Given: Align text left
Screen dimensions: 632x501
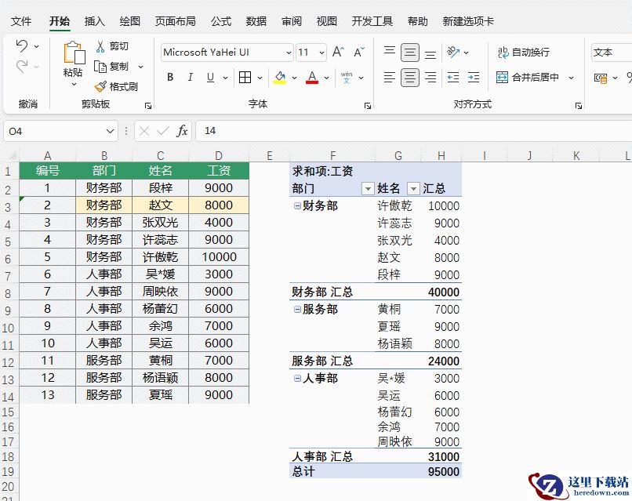Looking at the screenshot, I should coord(390,77).
